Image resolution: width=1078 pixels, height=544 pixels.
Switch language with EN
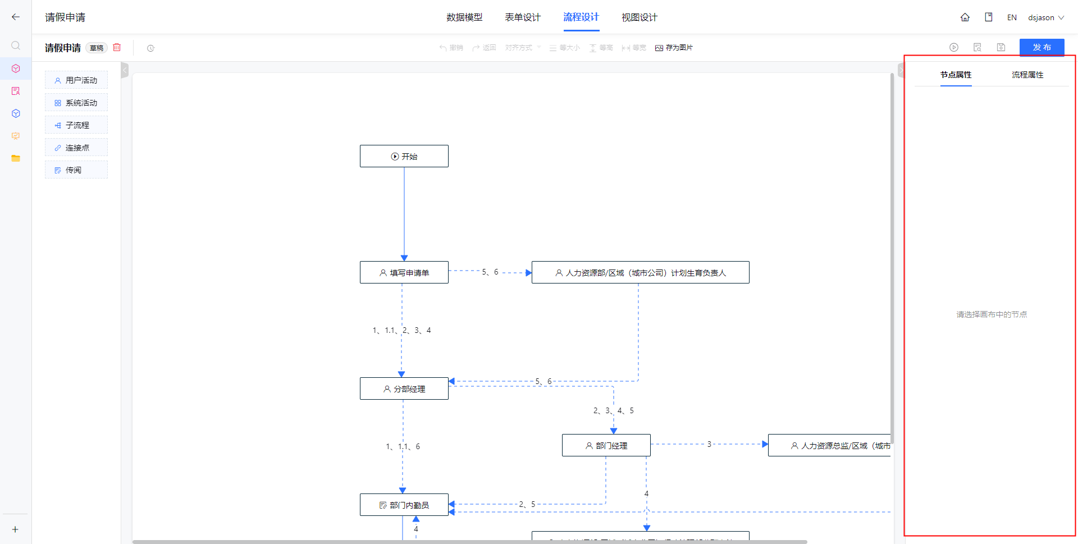tap(1012, 17)
